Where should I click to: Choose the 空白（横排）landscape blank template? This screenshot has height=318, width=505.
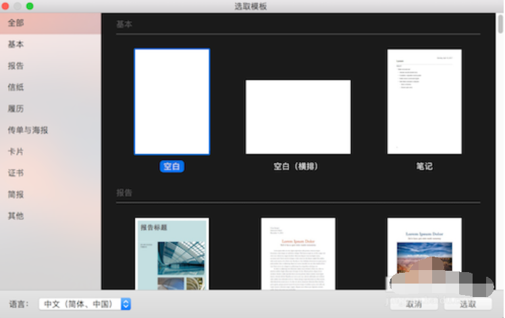pyautogui.click(x=298, y=116)
